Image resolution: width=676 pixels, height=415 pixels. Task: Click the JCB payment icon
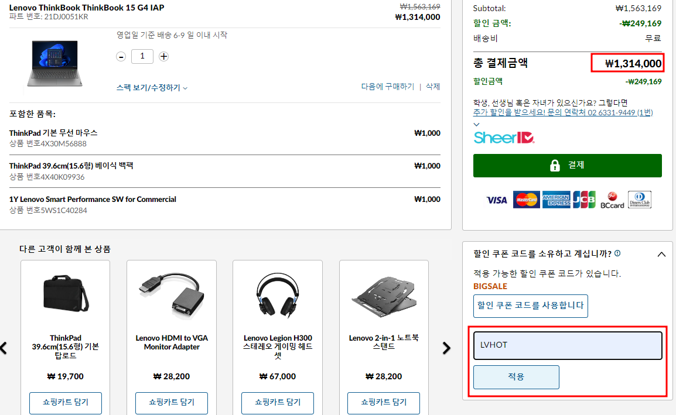pos(584,200)
